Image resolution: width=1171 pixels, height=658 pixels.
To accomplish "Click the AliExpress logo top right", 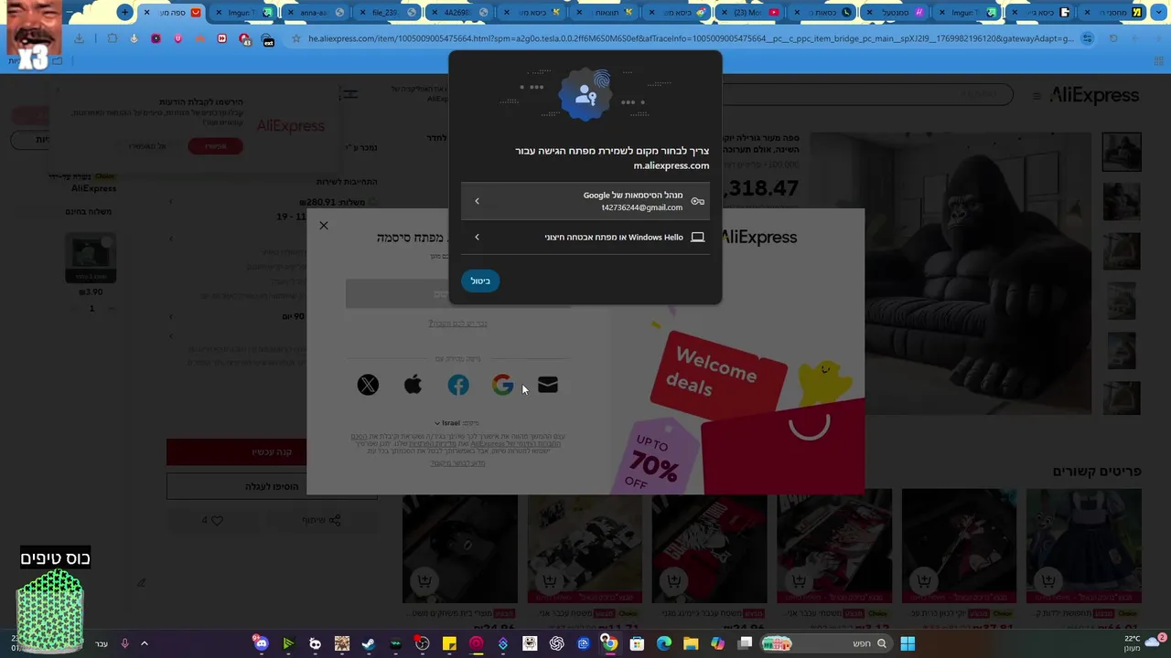I will tap(1094, 95).
